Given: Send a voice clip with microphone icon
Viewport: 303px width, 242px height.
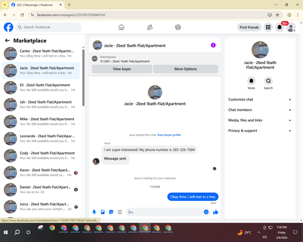Looking at the screenshot, I should (94, 212).
